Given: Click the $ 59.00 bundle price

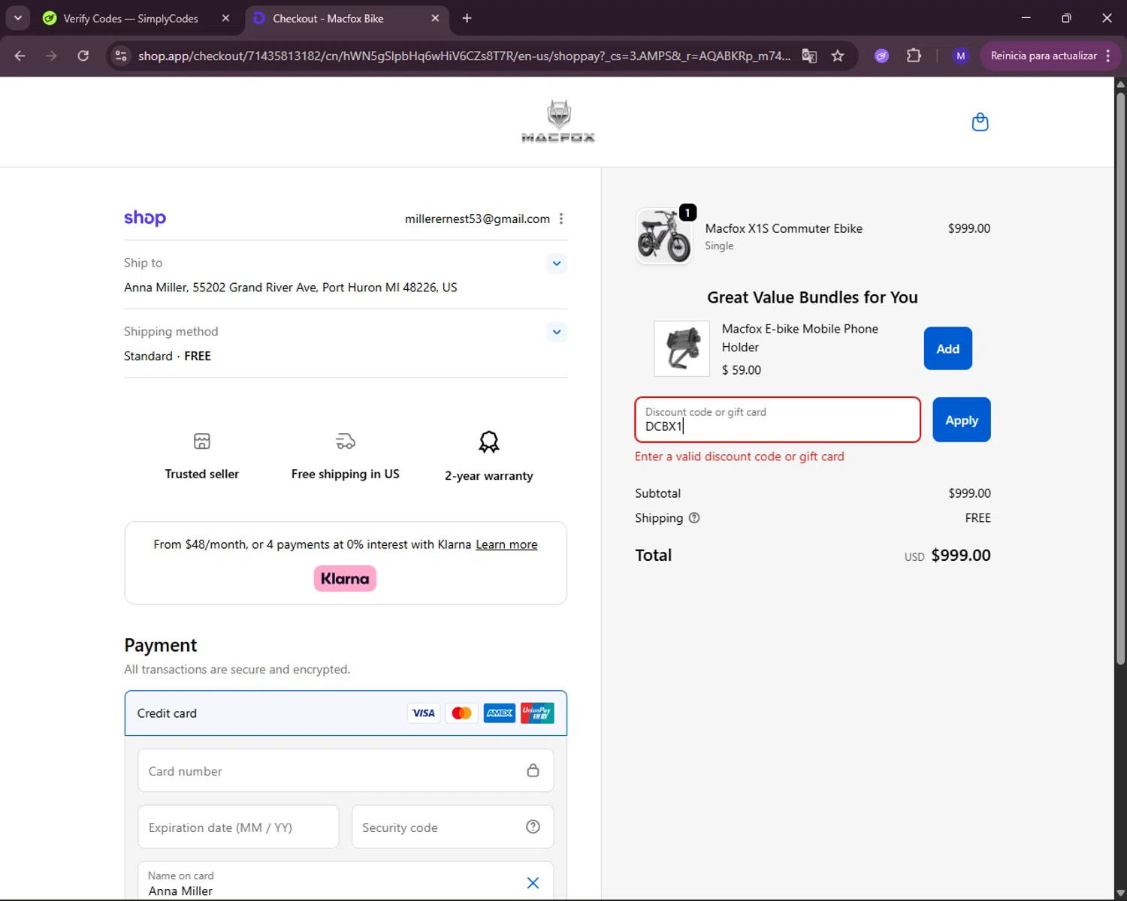Looking at the screenshot, I should (742, 370).
